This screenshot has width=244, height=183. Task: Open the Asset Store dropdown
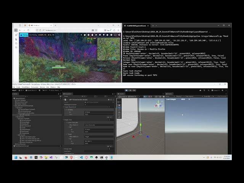[31, 90]
